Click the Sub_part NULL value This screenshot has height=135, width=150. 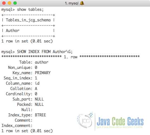pos(39,99)
